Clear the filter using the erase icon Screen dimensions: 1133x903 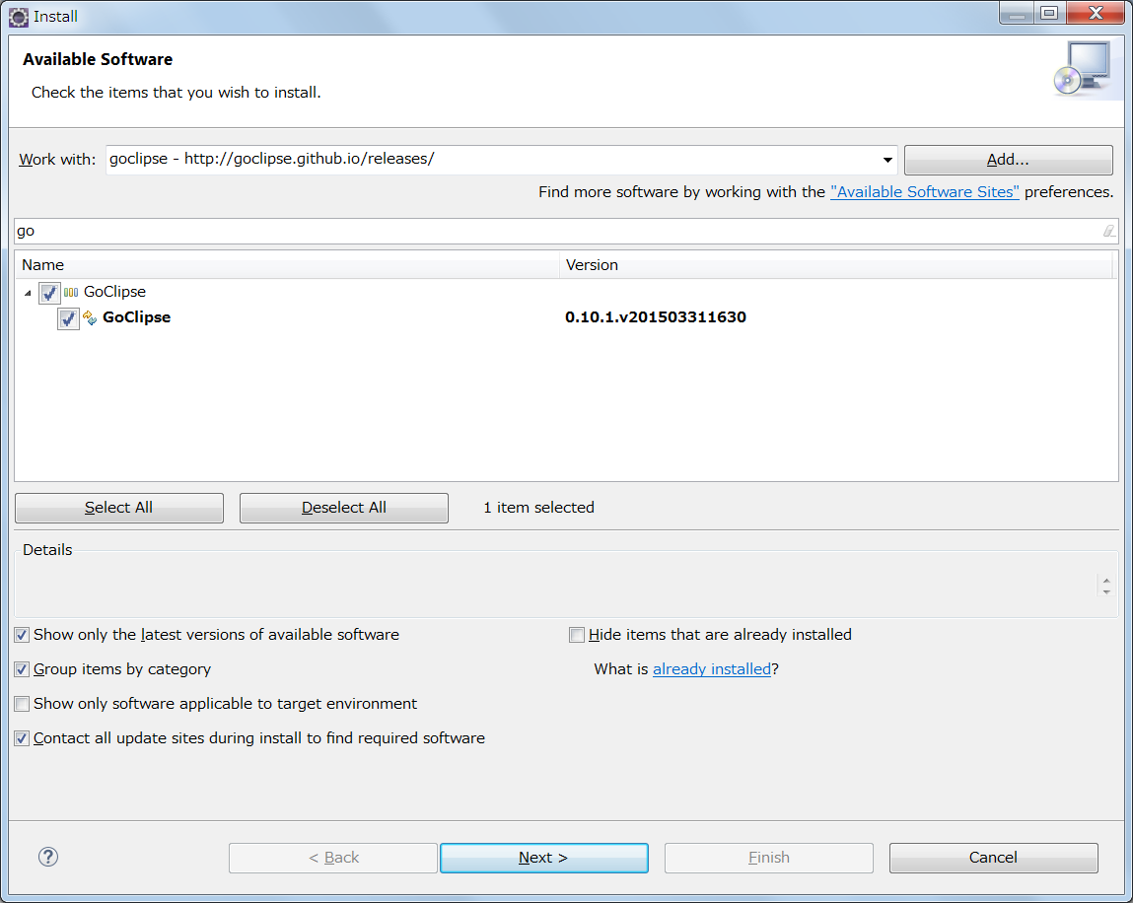pyautogui.click(x=1108, y=231)
